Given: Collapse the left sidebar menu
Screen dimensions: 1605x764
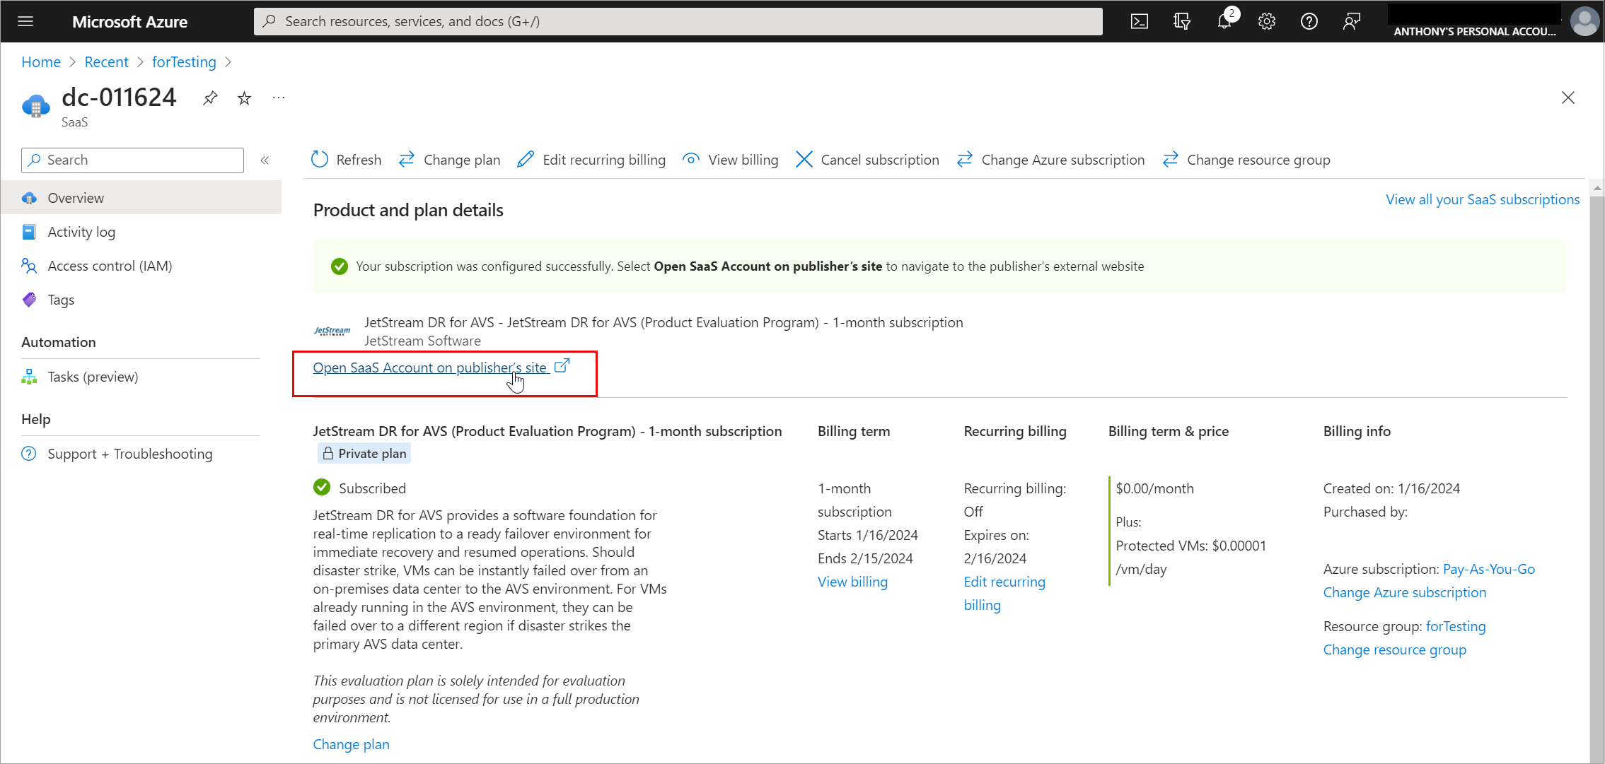Looking at the screenshot, I should (265, 160).
